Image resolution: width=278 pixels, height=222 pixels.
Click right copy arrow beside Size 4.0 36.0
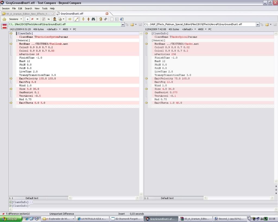146,89
